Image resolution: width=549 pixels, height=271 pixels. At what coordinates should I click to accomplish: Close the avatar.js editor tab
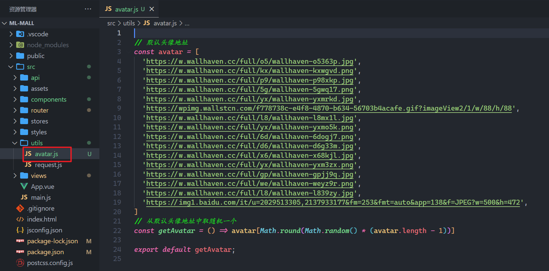[152, 9]
